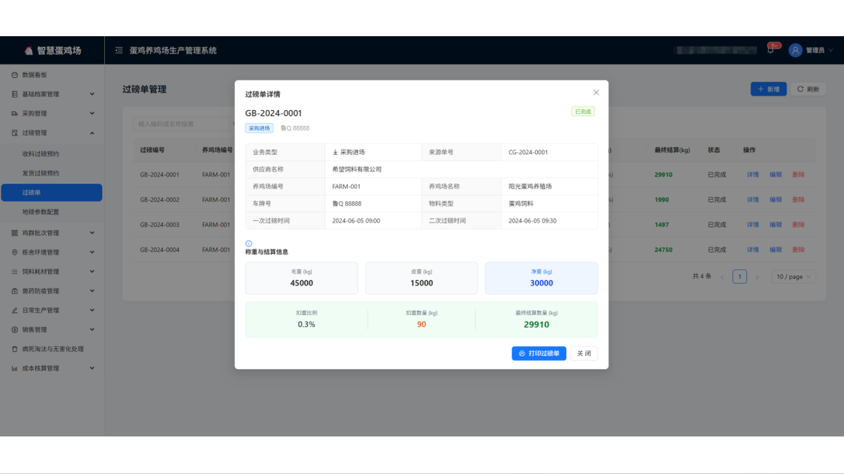
Task: Click the download icon beside 采购进场
Action: [335, 152]
